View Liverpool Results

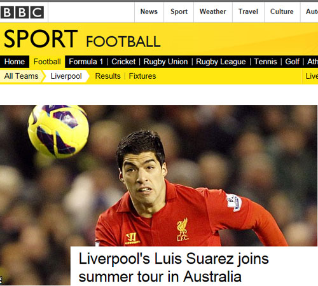107,76
